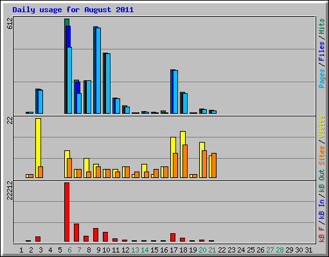Click the "22" axis value beside the visits chart

(10, 121)
